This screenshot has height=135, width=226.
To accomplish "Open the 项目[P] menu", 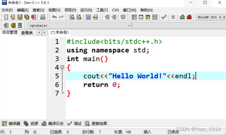I will [70, 10].
